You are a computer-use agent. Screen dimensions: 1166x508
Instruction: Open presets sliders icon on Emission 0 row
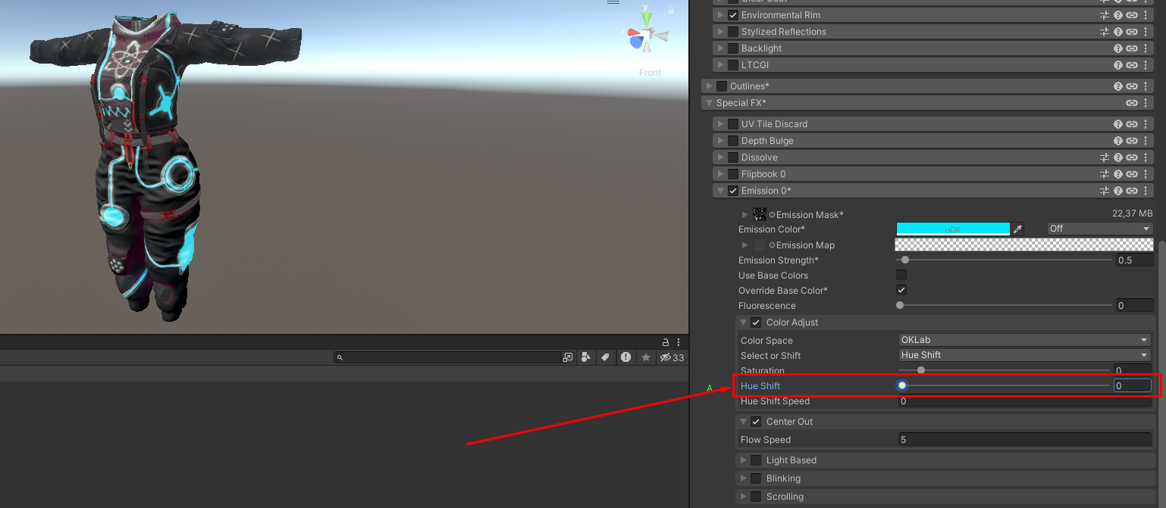tap(1105, 191)
